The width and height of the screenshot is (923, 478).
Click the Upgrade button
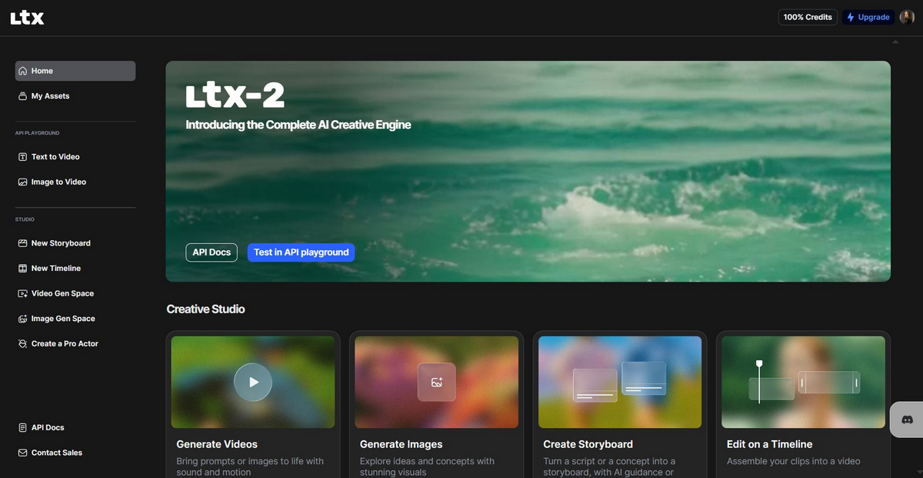pyautogui.click(x=868, y=17)
